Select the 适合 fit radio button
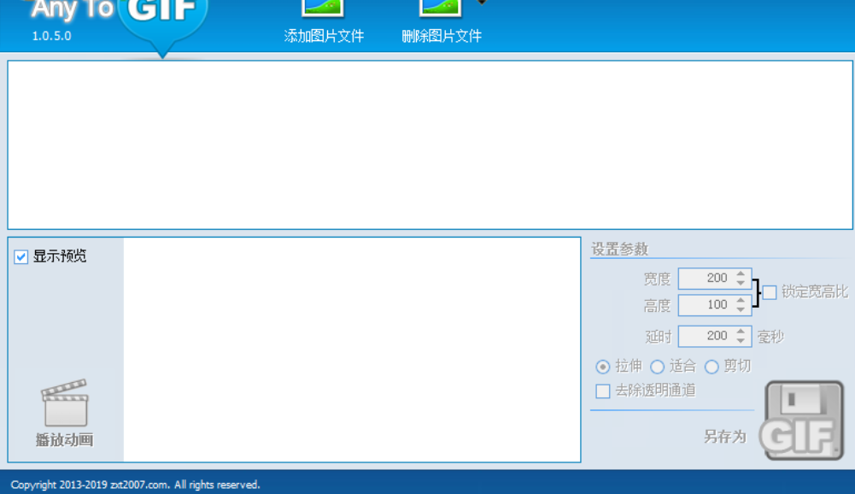The height and width of the screenshot is (494, 855). (x=658, y=366)
